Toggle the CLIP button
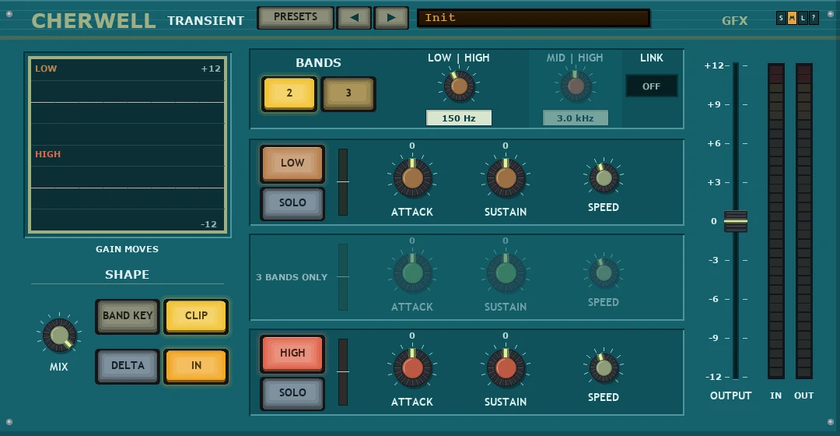Screen dimensions: 840x436 196,316
